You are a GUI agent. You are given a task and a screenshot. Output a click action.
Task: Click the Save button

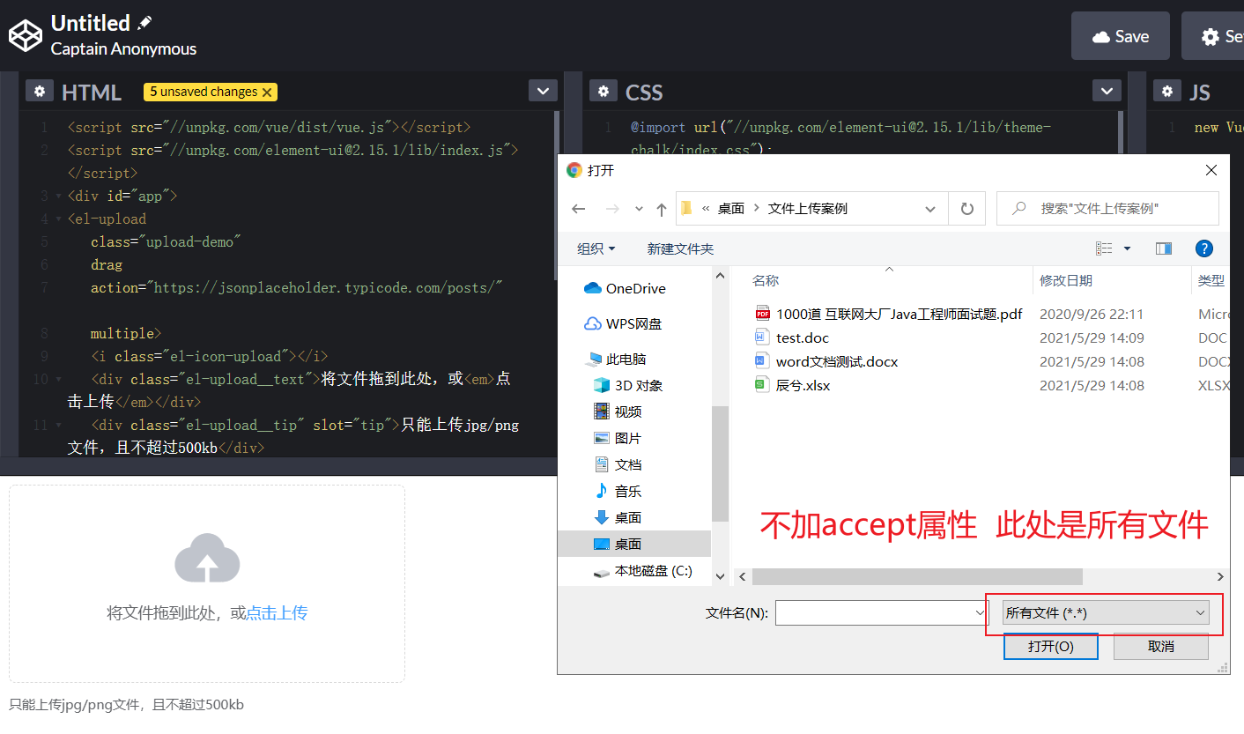pyautogui.click(x=1121, y=36)
